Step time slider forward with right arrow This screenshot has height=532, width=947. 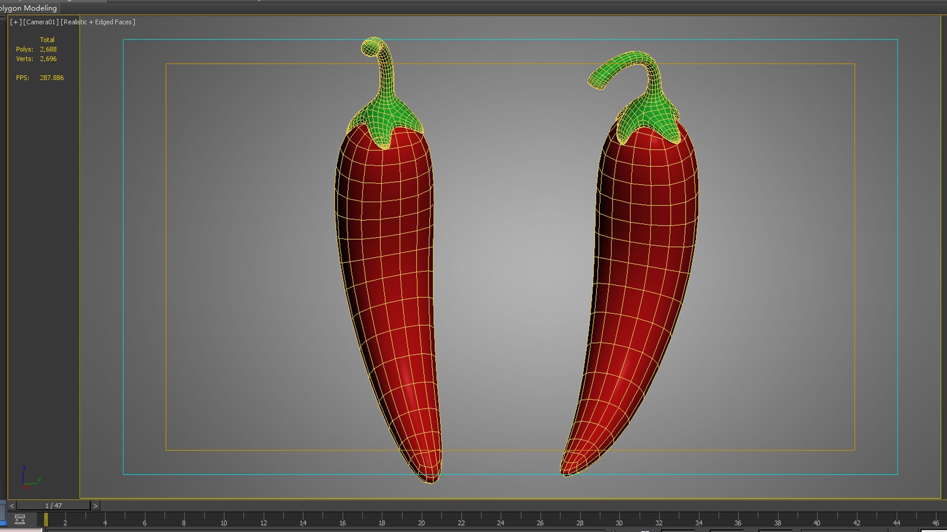(x=96, y=506)
